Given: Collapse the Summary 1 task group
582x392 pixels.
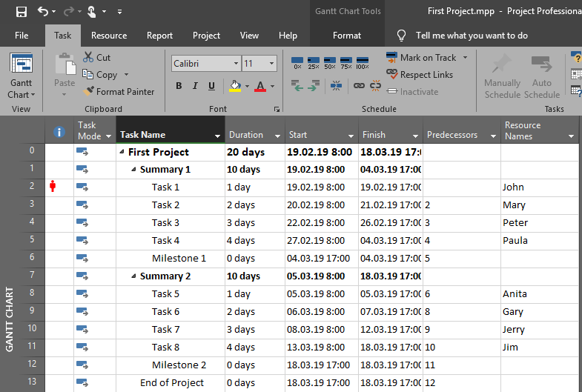Looking at the screenshot, I should coord(133,170).
